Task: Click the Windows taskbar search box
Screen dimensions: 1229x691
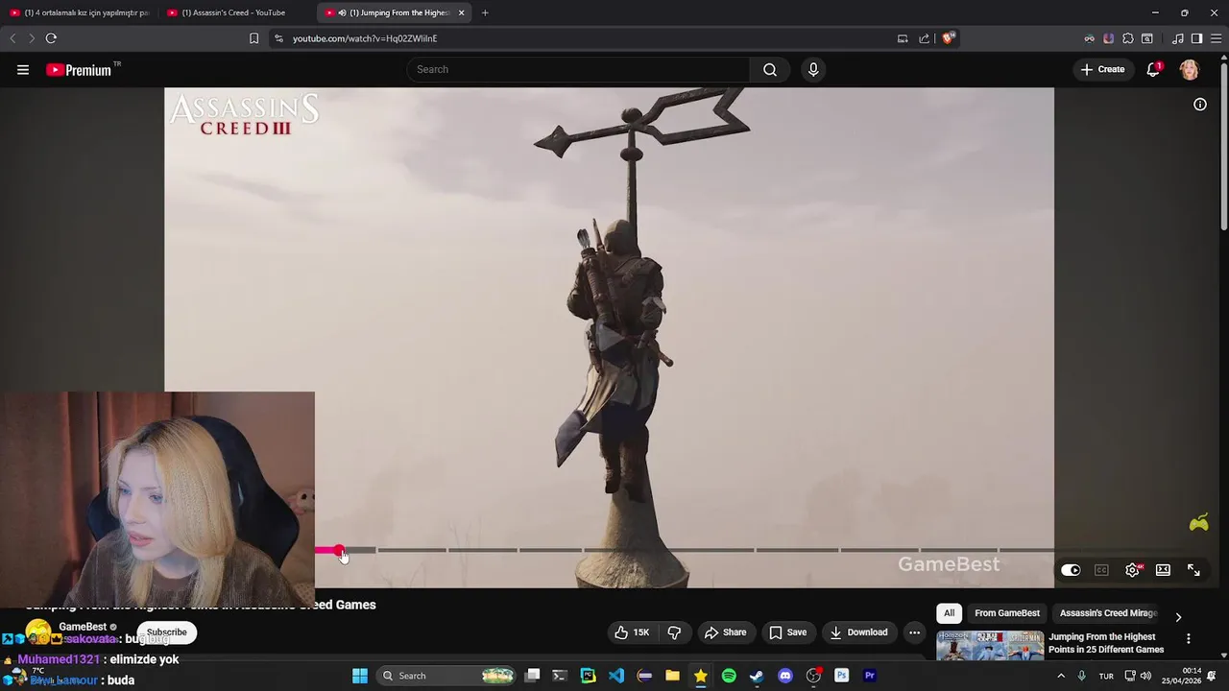Action: 446,676
